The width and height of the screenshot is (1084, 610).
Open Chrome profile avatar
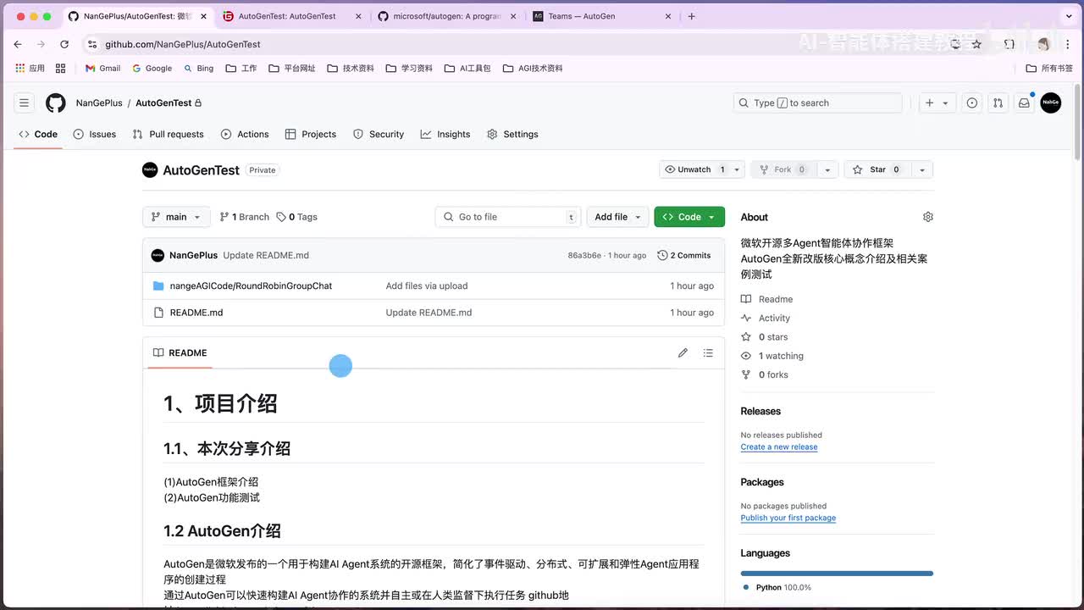[x=1043, y=44]
